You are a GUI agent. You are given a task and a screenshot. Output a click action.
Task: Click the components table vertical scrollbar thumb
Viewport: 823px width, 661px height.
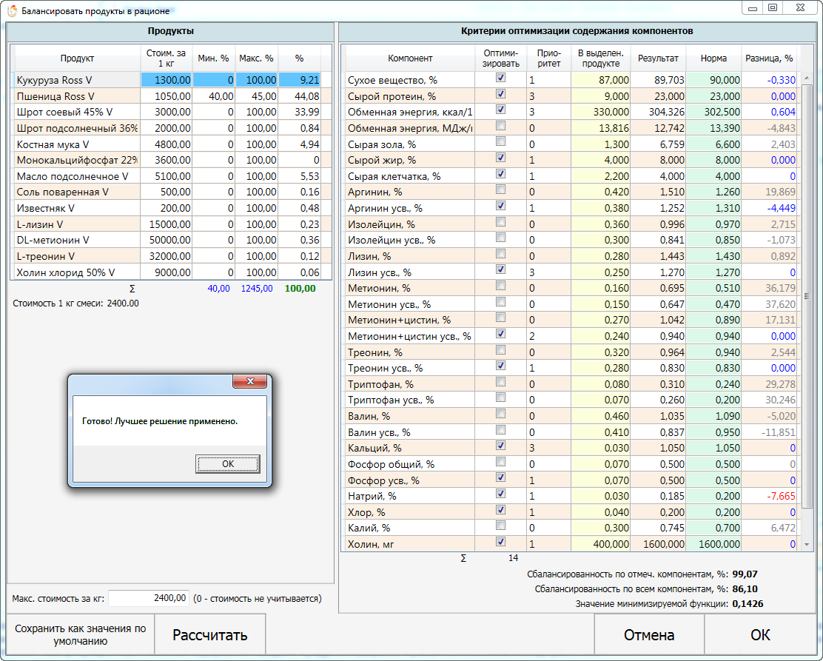coord(807,297)
